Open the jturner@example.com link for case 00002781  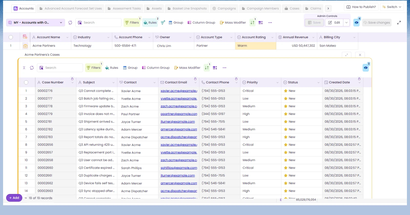[x=178, y=122]
